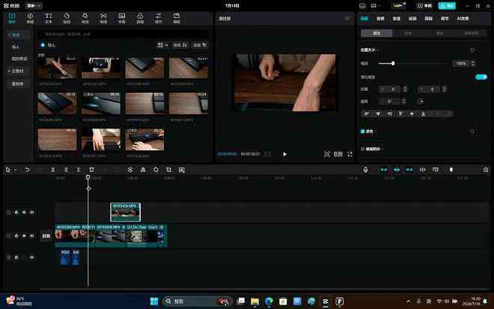Open the Stickers panel icon

[x=67, y=18]
